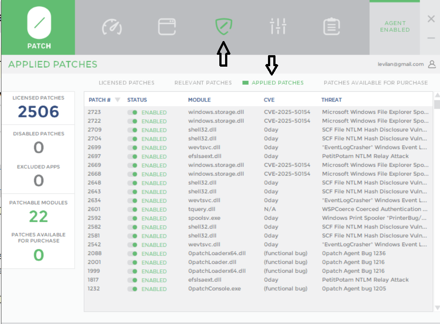Screen dimensions: 440x324
Task: Click PetitPotam threat for patch 2697
Action: 365,156
